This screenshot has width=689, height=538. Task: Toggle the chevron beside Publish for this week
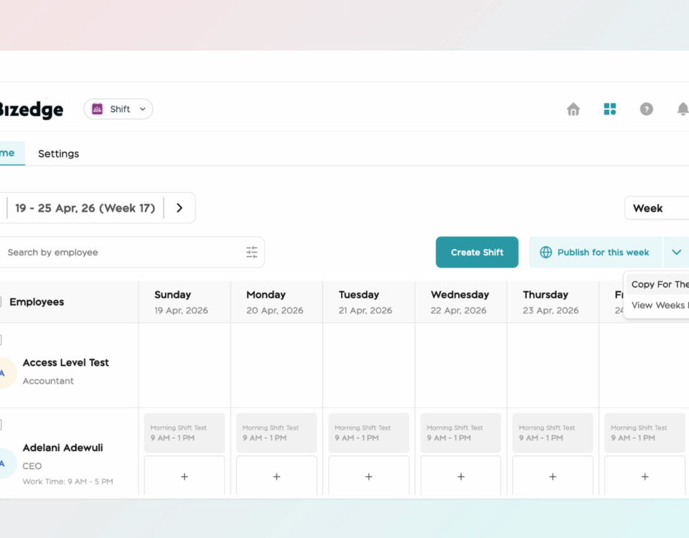point(676,253)
